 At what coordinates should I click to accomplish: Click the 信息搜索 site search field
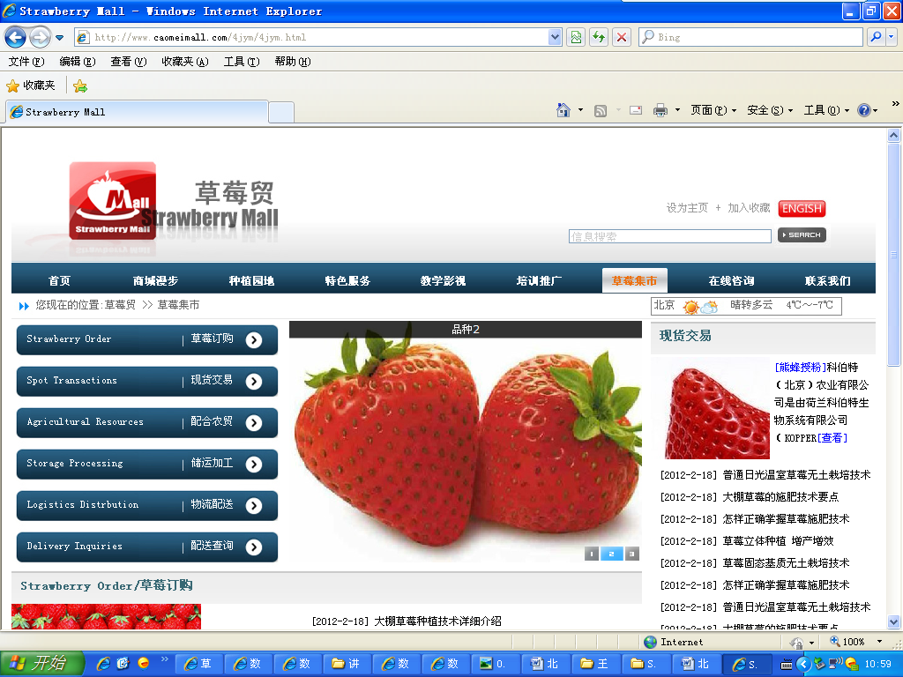[x=669, y=236]
